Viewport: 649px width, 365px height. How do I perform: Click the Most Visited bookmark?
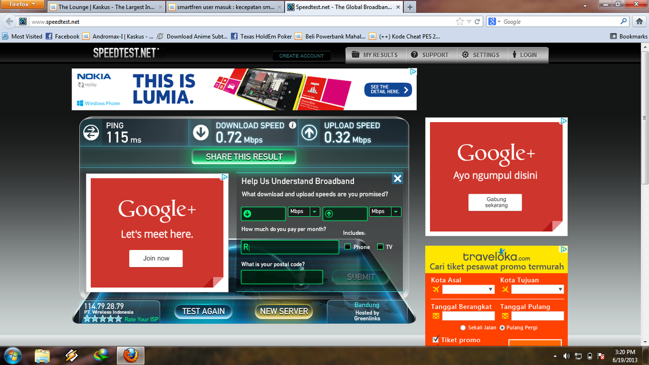tap(22, 36)
